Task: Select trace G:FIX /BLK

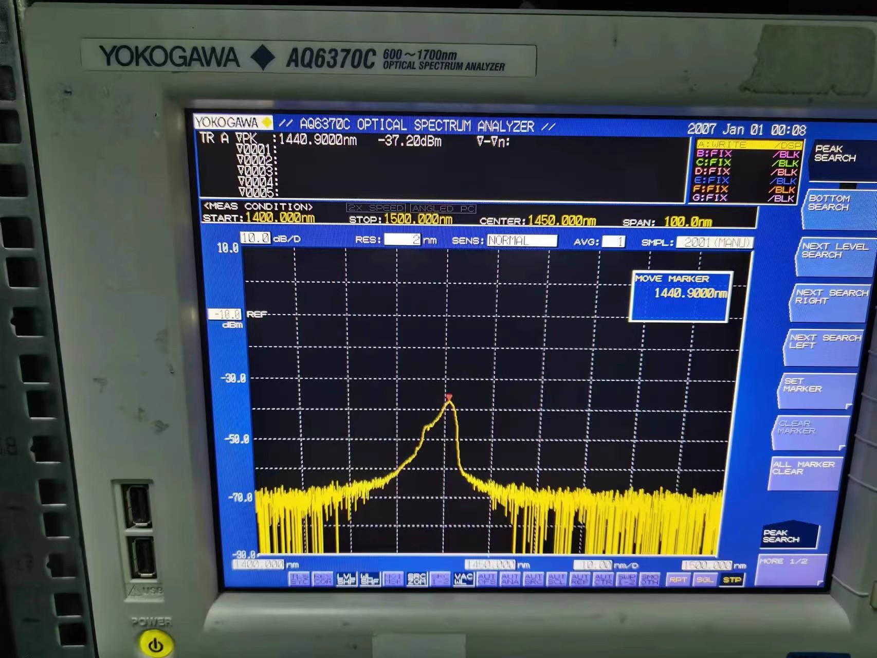Action: coord(744,197)
